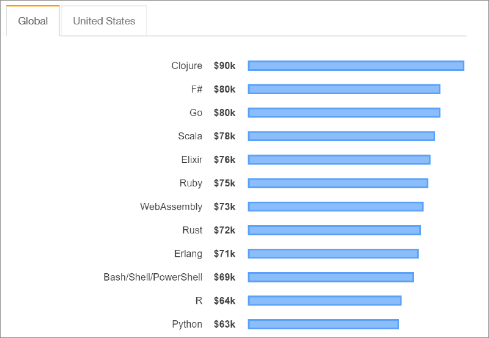Click the Erlang salary bar
This screenshot has height=338, width=489.
point(333,254)
